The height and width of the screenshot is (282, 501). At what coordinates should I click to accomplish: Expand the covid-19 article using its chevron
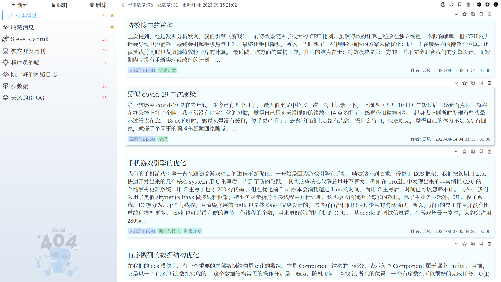tap(456, 83)
